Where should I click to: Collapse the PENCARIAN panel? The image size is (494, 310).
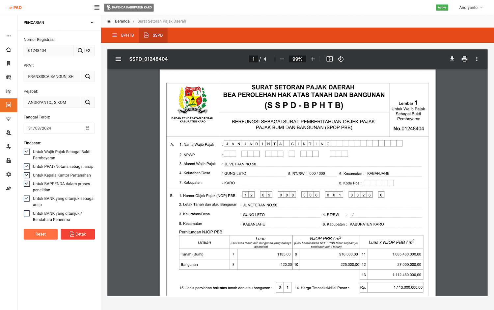click(92, 23)
